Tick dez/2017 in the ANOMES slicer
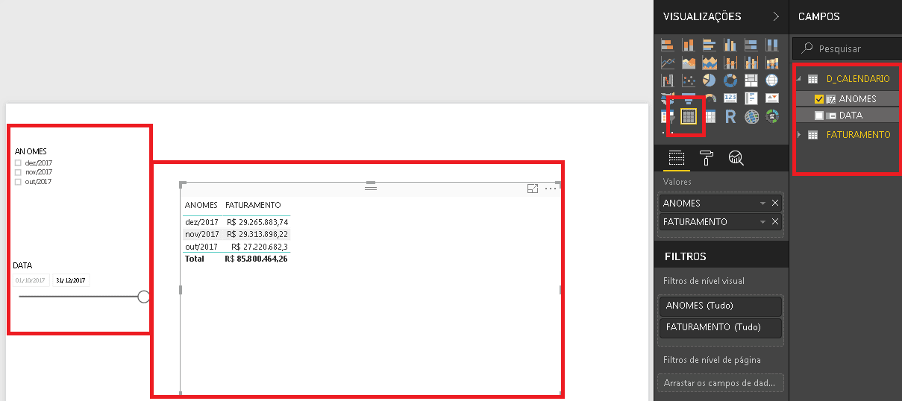Image resolution: width=902 pixels, height=401 pixels. coord(18,162)
